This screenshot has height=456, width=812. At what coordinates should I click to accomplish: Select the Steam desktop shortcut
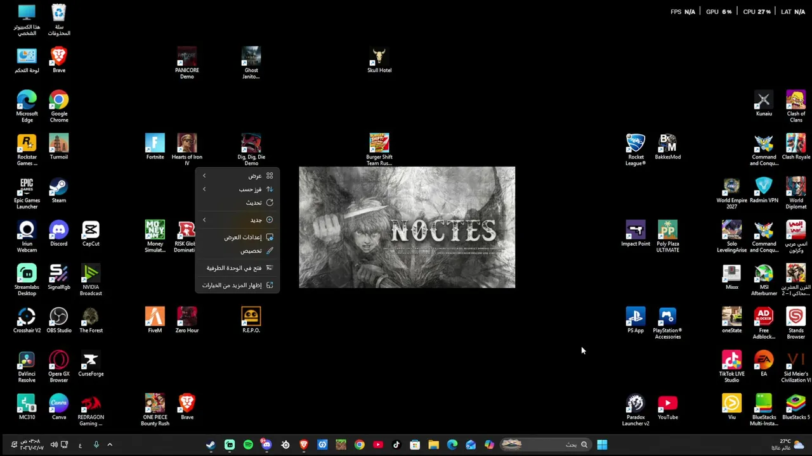pos(59,190)
